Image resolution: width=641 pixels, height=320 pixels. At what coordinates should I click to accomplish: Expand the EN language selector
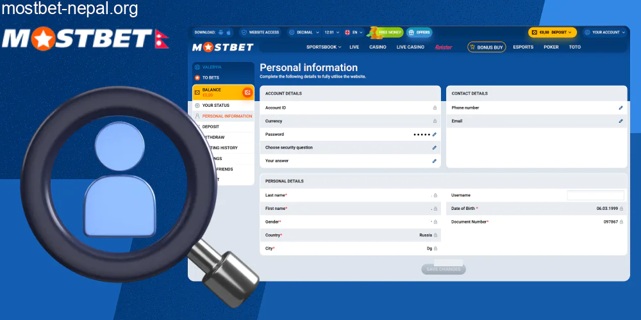point(353,32)
